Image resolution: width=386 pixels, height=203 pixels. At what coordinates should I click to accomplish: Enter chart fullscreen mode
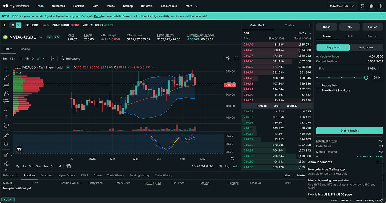(x=237, y=59)
